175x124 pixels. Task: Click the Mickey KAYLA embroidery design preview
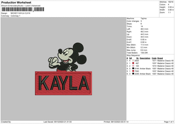coord(64,69)
